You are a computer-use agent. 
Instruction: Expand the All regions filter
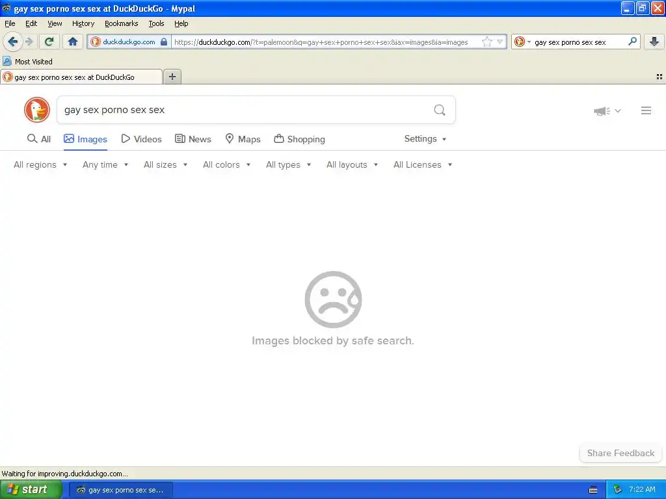40,164
